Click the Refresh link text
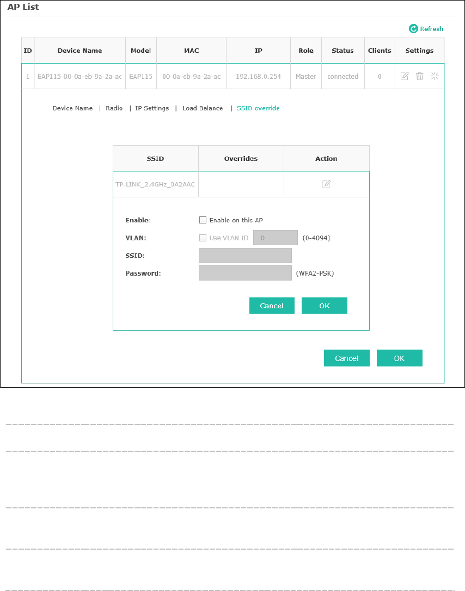The height and width of the screenshot is (591, 465). pyautogui.click(x=432, y=29)
